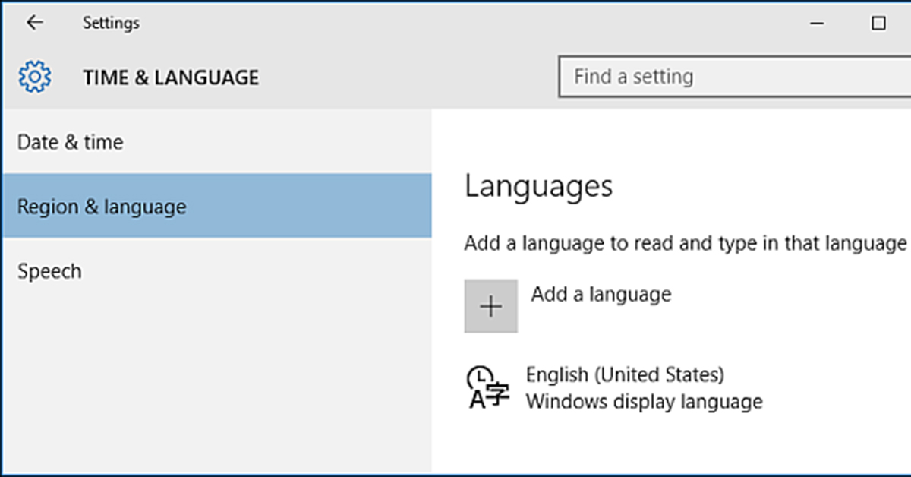Click the plus icon to add a language
Viewport: 911px width, 477px height.
(x=491, y=306)
